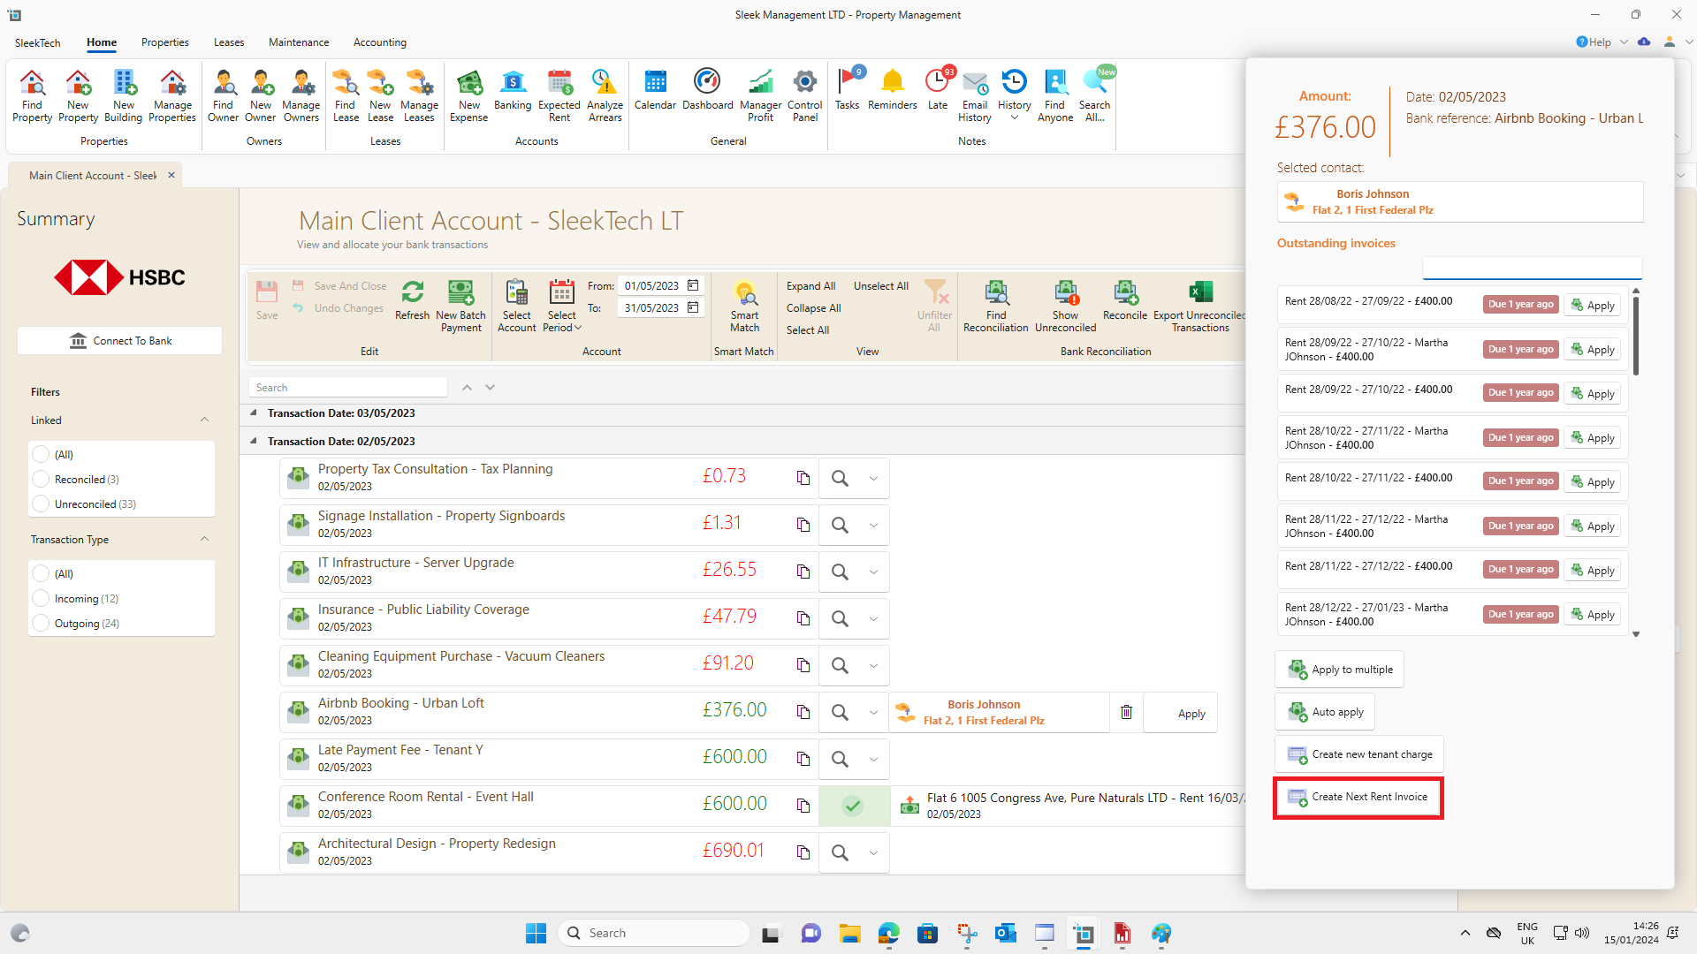Click Create Next Rent Invoice button
1697x954 pixels.
(1358, 797)
